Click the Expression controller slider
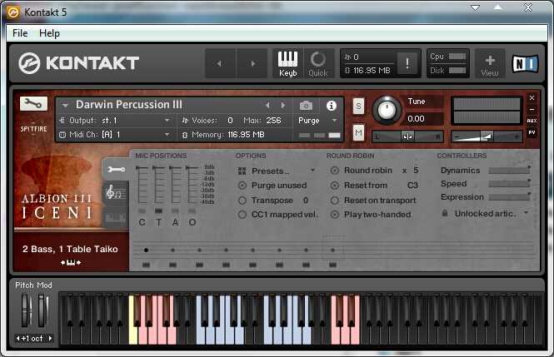This screenshot has height=357, width=554. [509, 197]
